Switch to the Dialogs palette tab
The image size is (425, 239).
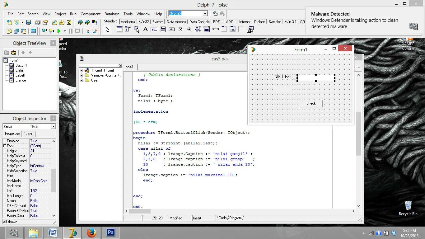(x=259, y=21)
